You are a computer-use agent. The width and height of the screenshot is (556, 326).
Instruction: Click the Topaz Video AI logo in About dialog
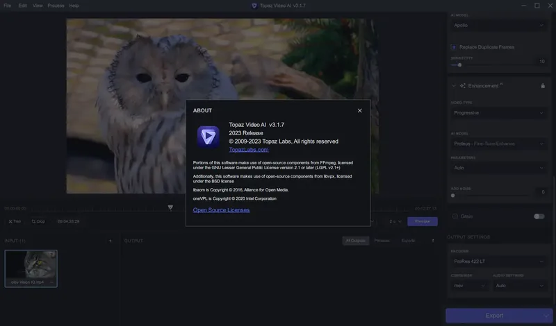[208, 137]
